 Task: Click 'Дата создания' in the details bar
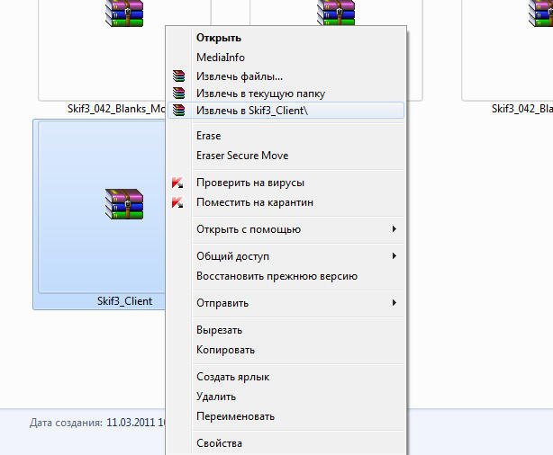tap(66, 423)
